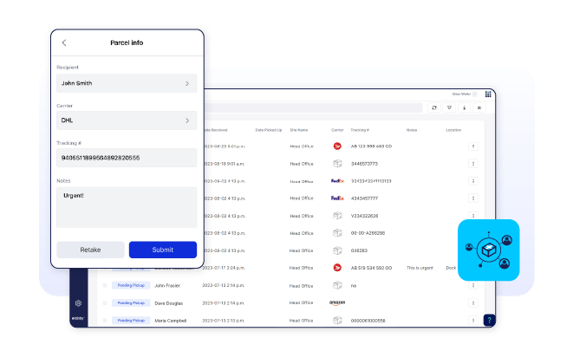Open the filter icon in table toolbar
The height and width of the screenshot is (364, 573).
click(449, 107)
